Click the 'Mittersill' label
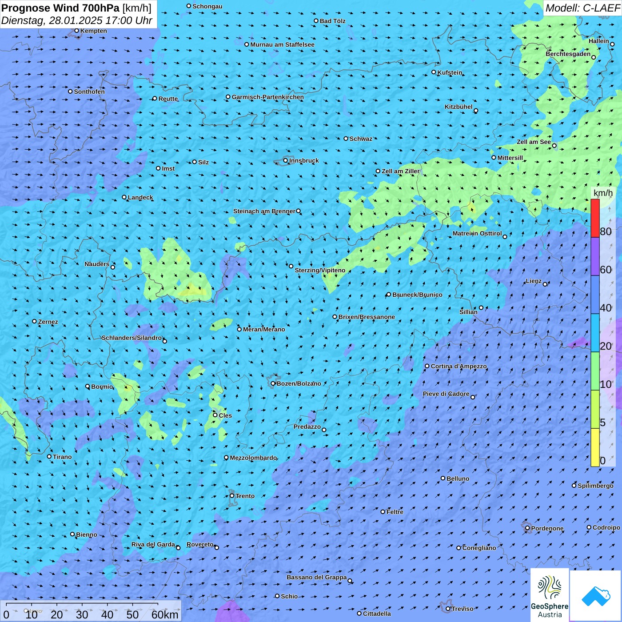This screenshot has height=622, width=622. click(x=510, y=158)
